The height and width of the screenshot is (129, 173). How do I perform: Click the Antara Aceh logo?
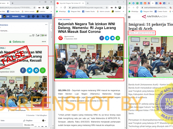tap(154, 16)
